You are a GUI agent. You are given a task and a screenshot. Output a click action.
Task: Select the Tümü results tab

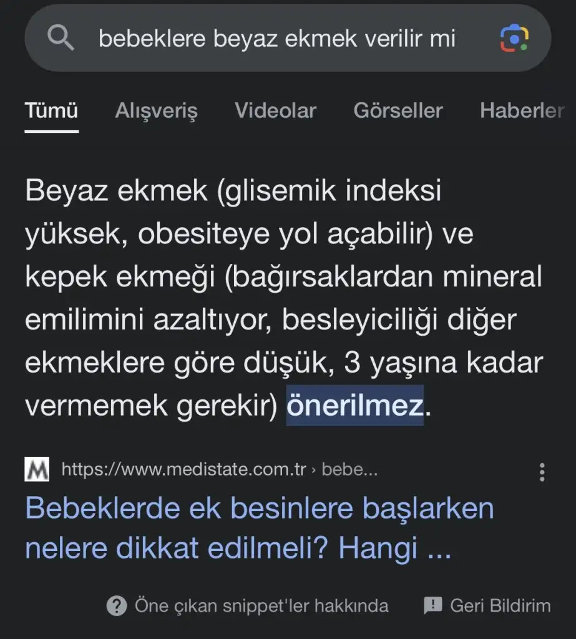click(51, 111)
